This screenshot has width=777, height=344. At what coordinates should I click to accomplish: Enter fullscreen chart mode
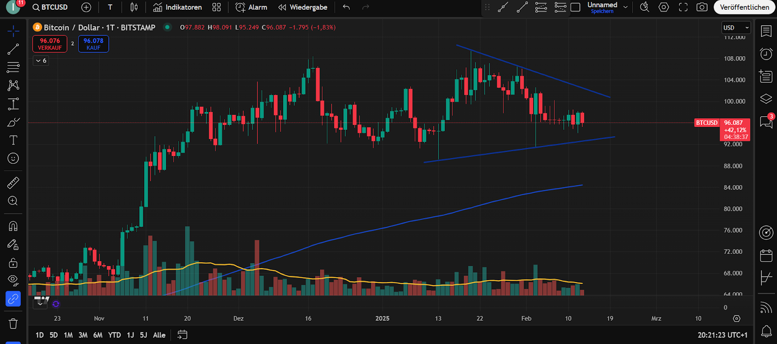coord(683,7)
